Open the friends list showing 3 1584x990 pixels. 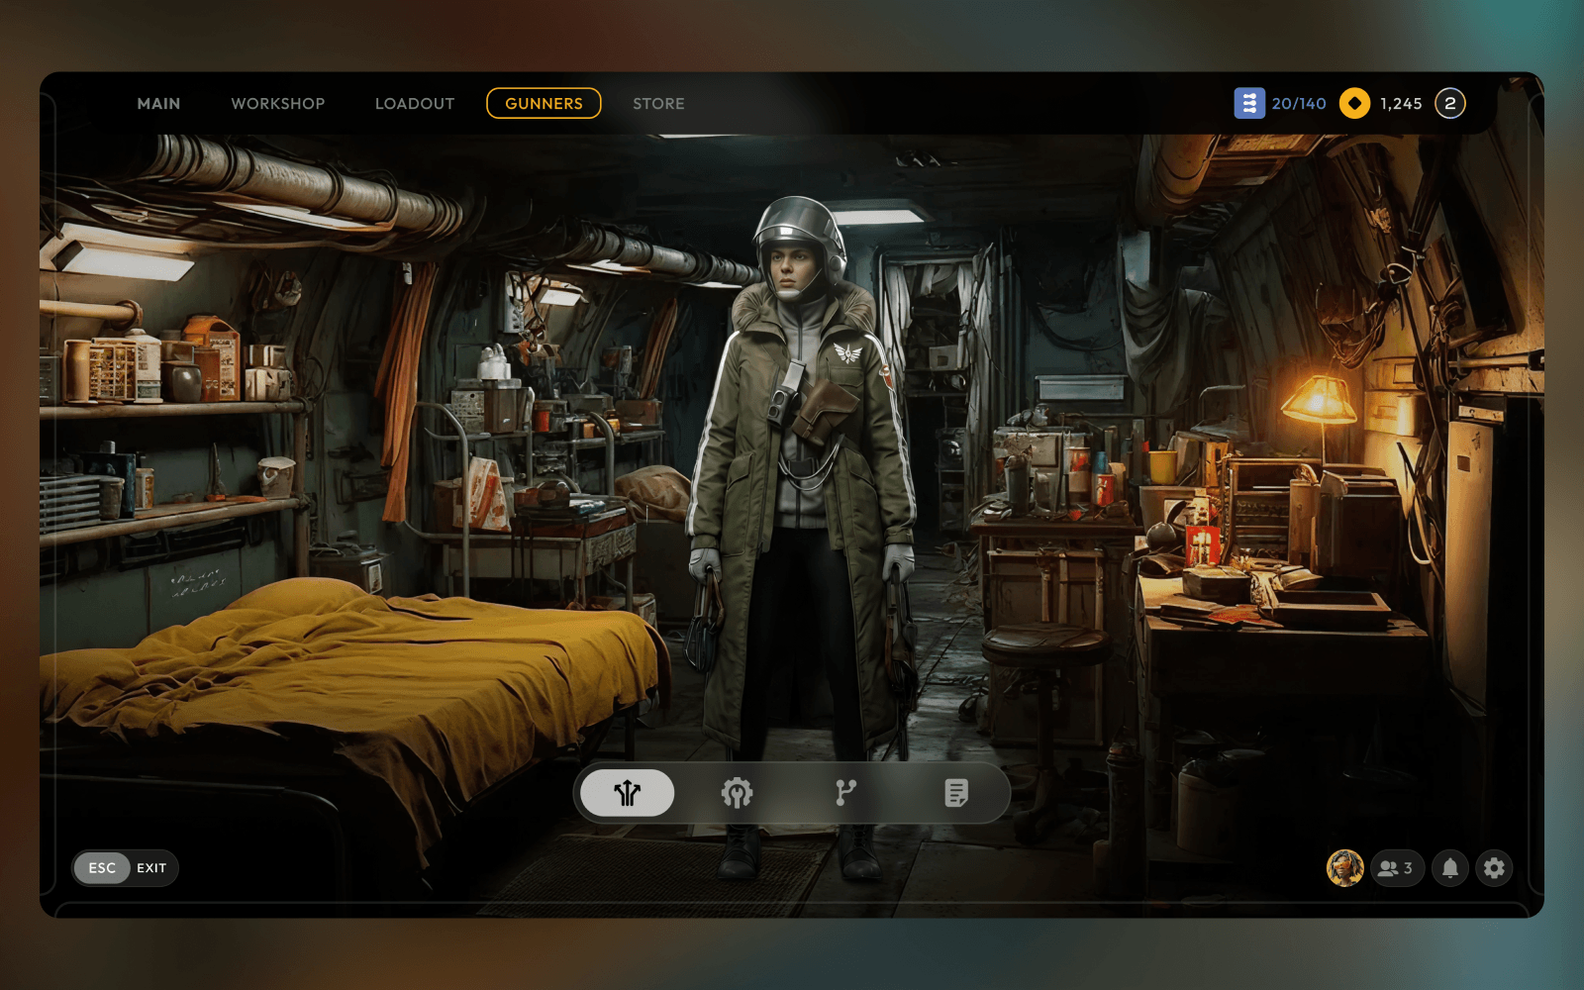click(x=1396, y=868)
